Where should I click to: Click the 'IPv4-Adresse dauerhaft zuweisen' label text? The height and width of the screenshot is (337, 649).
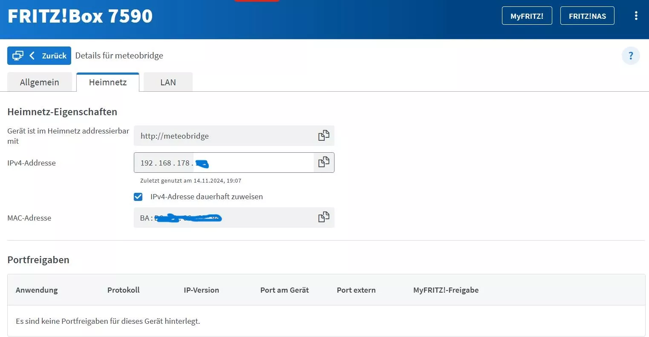pyautogui.click(x=207, y=197)
